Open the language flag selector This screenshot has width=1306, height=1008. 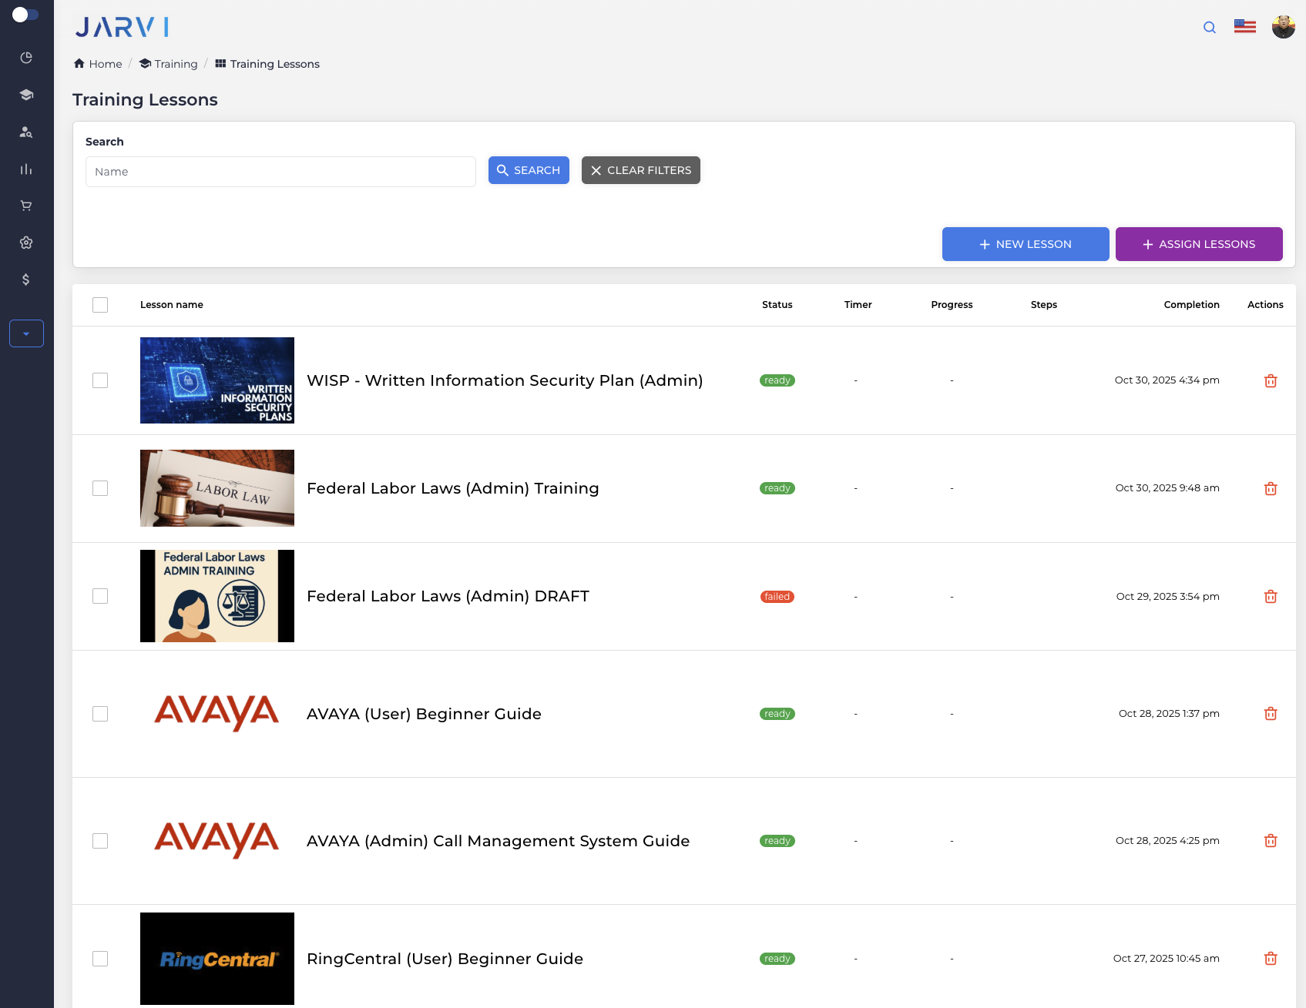pyautogui.click(x=1244, y=25)
